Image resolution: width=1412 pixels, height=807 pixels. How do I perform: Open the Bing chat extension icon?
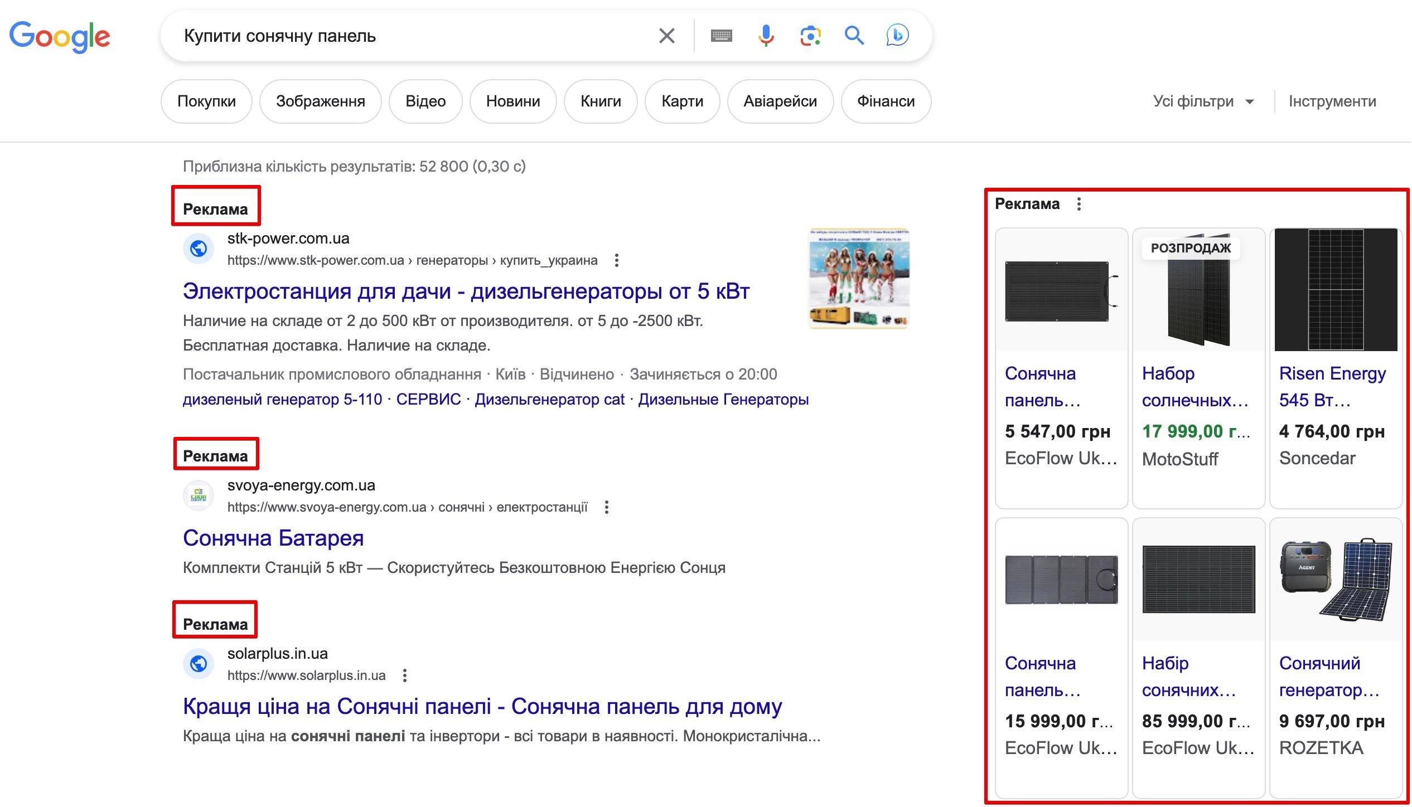[x=897, y=35]
